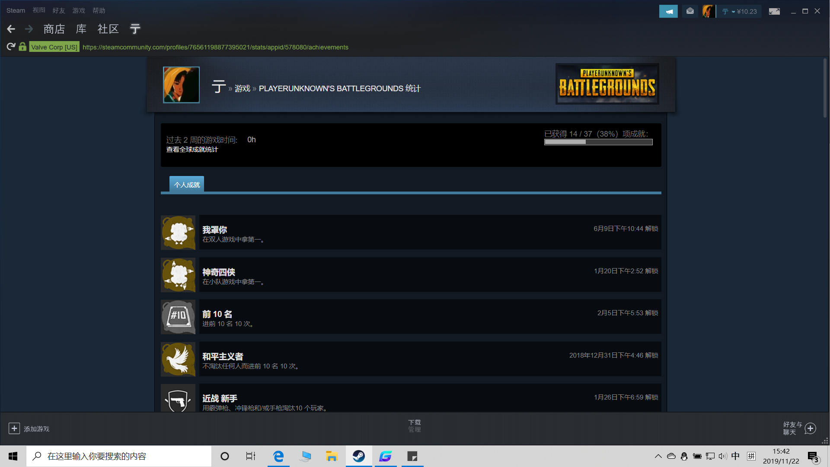Viewport: 830px width, 467px height.
Task: Open the 视图 menu
Action: coord(39,10)
